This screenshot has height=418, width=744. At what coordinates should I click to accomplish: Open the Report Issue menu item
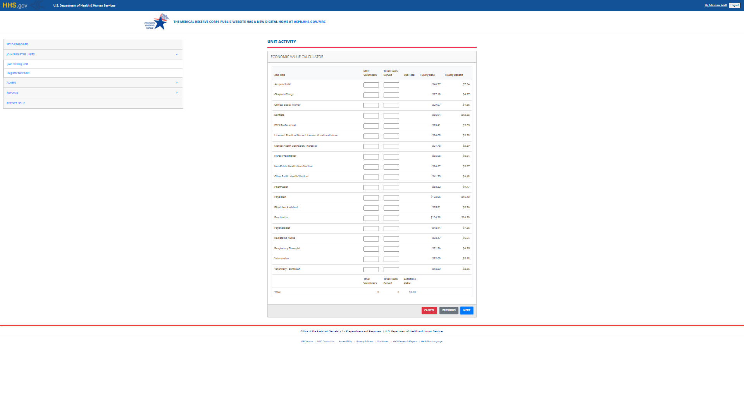(x=16, y=103)
